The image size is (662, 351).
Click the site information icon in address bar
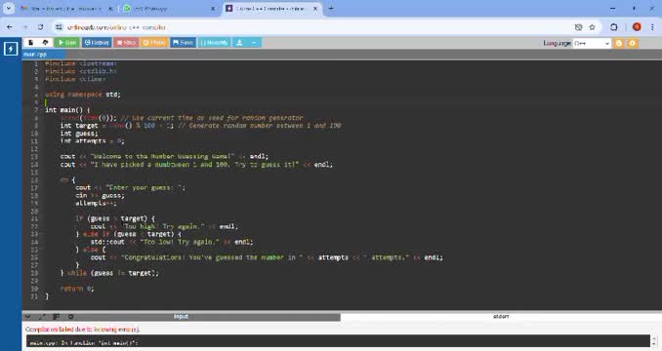(x=59, y=27)
